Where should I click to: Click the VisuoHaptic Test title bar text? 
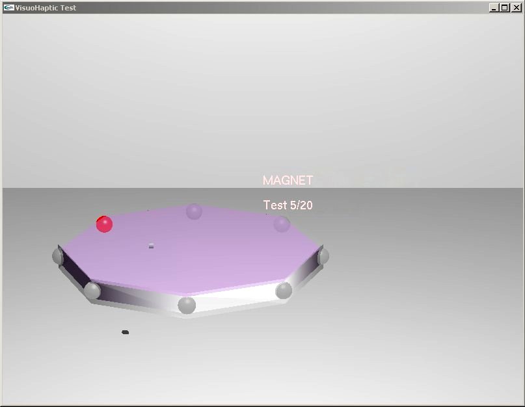(46, 8)
